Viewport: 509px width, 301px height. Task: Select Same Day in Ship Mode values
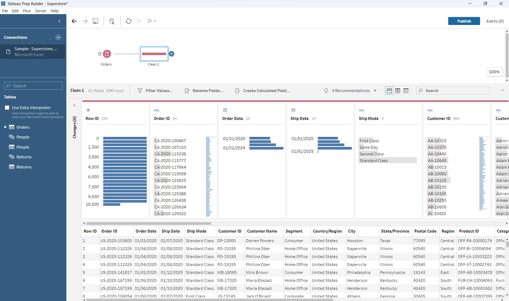(x=369, y=147)
